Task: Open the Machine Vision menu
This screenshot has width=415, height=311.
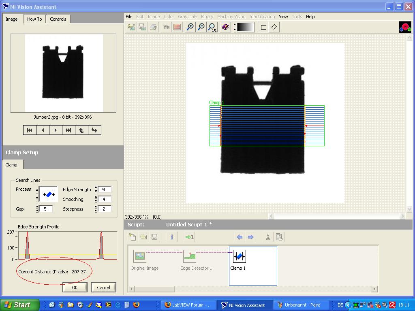Action: 231,17
